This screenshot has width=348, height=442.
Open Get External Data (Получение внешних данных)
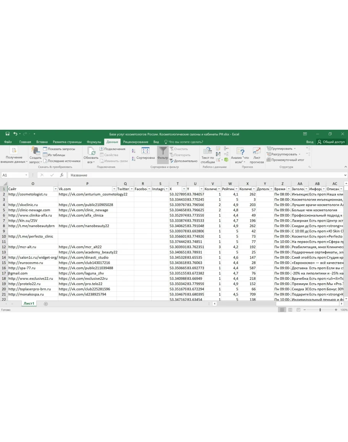tap(14, 155)
